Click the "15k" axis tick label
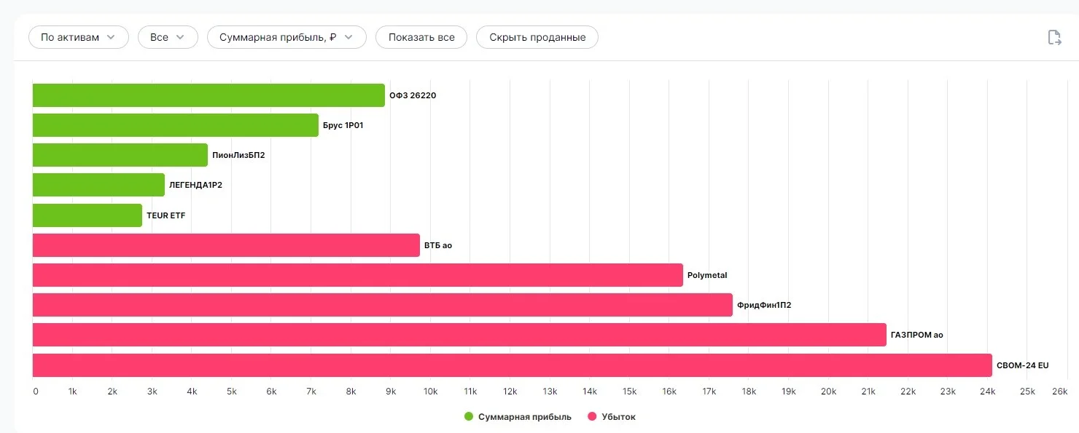Image resolution: width=1079 pixels, height=433 pixels. click(x=629, y=392)
